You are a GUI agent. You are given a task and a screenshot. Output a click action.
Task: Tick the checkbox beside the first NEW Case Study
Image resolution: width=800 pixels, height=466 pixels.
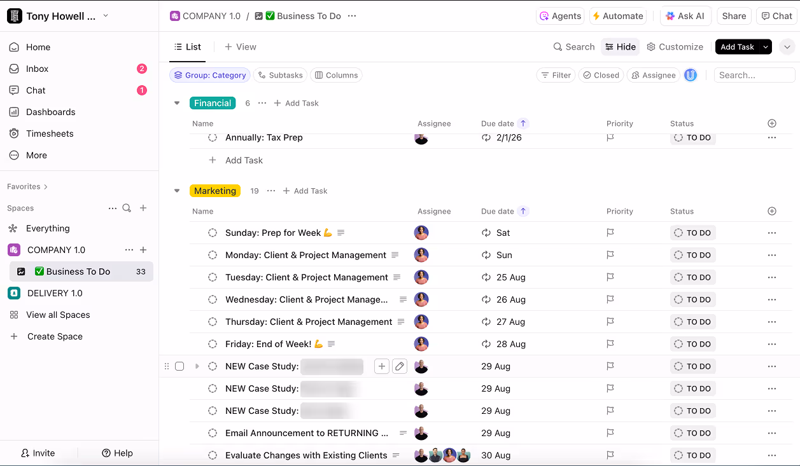pos(179,366)
